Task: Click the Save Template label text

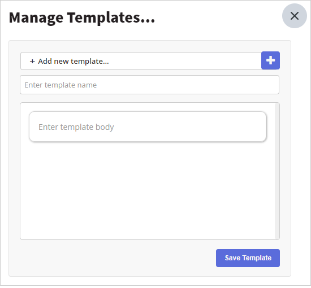Action: point(248,258)
